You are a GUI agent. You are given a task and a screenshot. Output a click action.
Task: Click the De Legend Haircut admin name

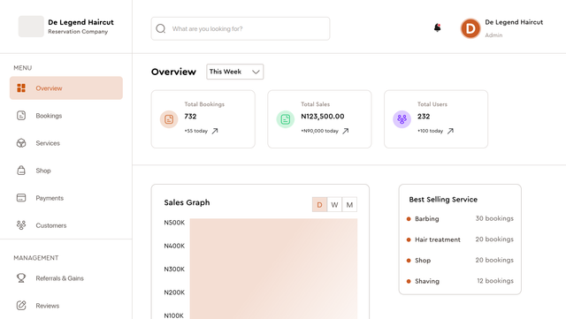coord(514,22)
